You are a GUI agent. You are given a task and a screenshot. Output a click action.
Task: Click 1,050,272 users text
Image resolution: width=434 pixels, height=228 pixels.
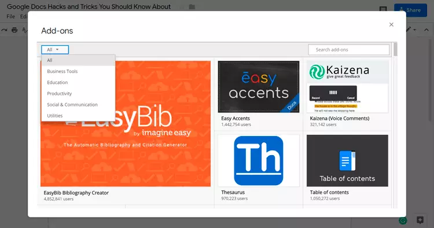click(x=325, y=198)
